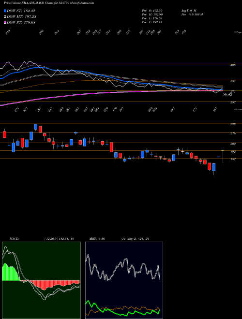
Task: Select the DOW PT: 179.68 legend text
Action: pos(21,22)
